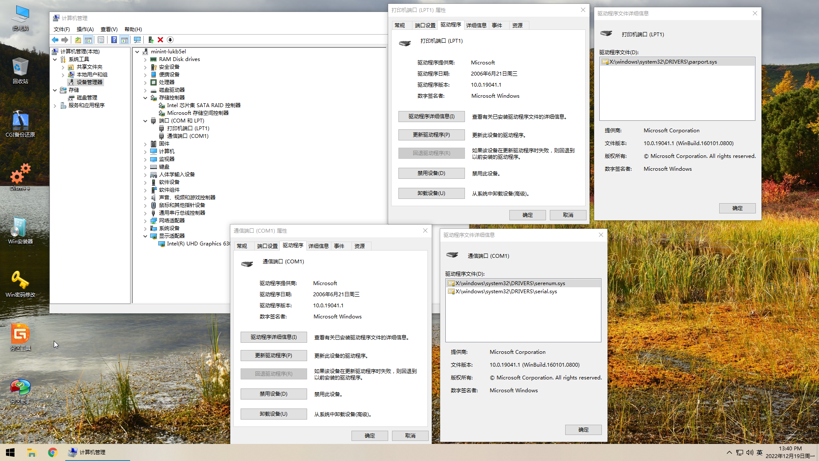Image resolution: width=819 pixels, height=461 pixels.
Task: Expand the 磁盘驱动器 device category
Action: (x=145, y=90)
